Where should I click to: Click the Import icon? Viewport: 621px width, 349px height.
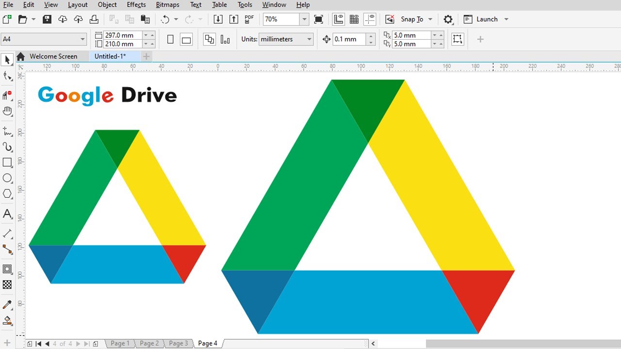point(218,19)
